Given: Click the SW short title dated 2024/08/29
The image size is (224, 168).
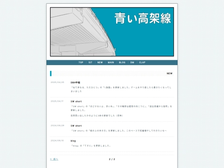Looking at the screenshot, I should click(76, 126).
